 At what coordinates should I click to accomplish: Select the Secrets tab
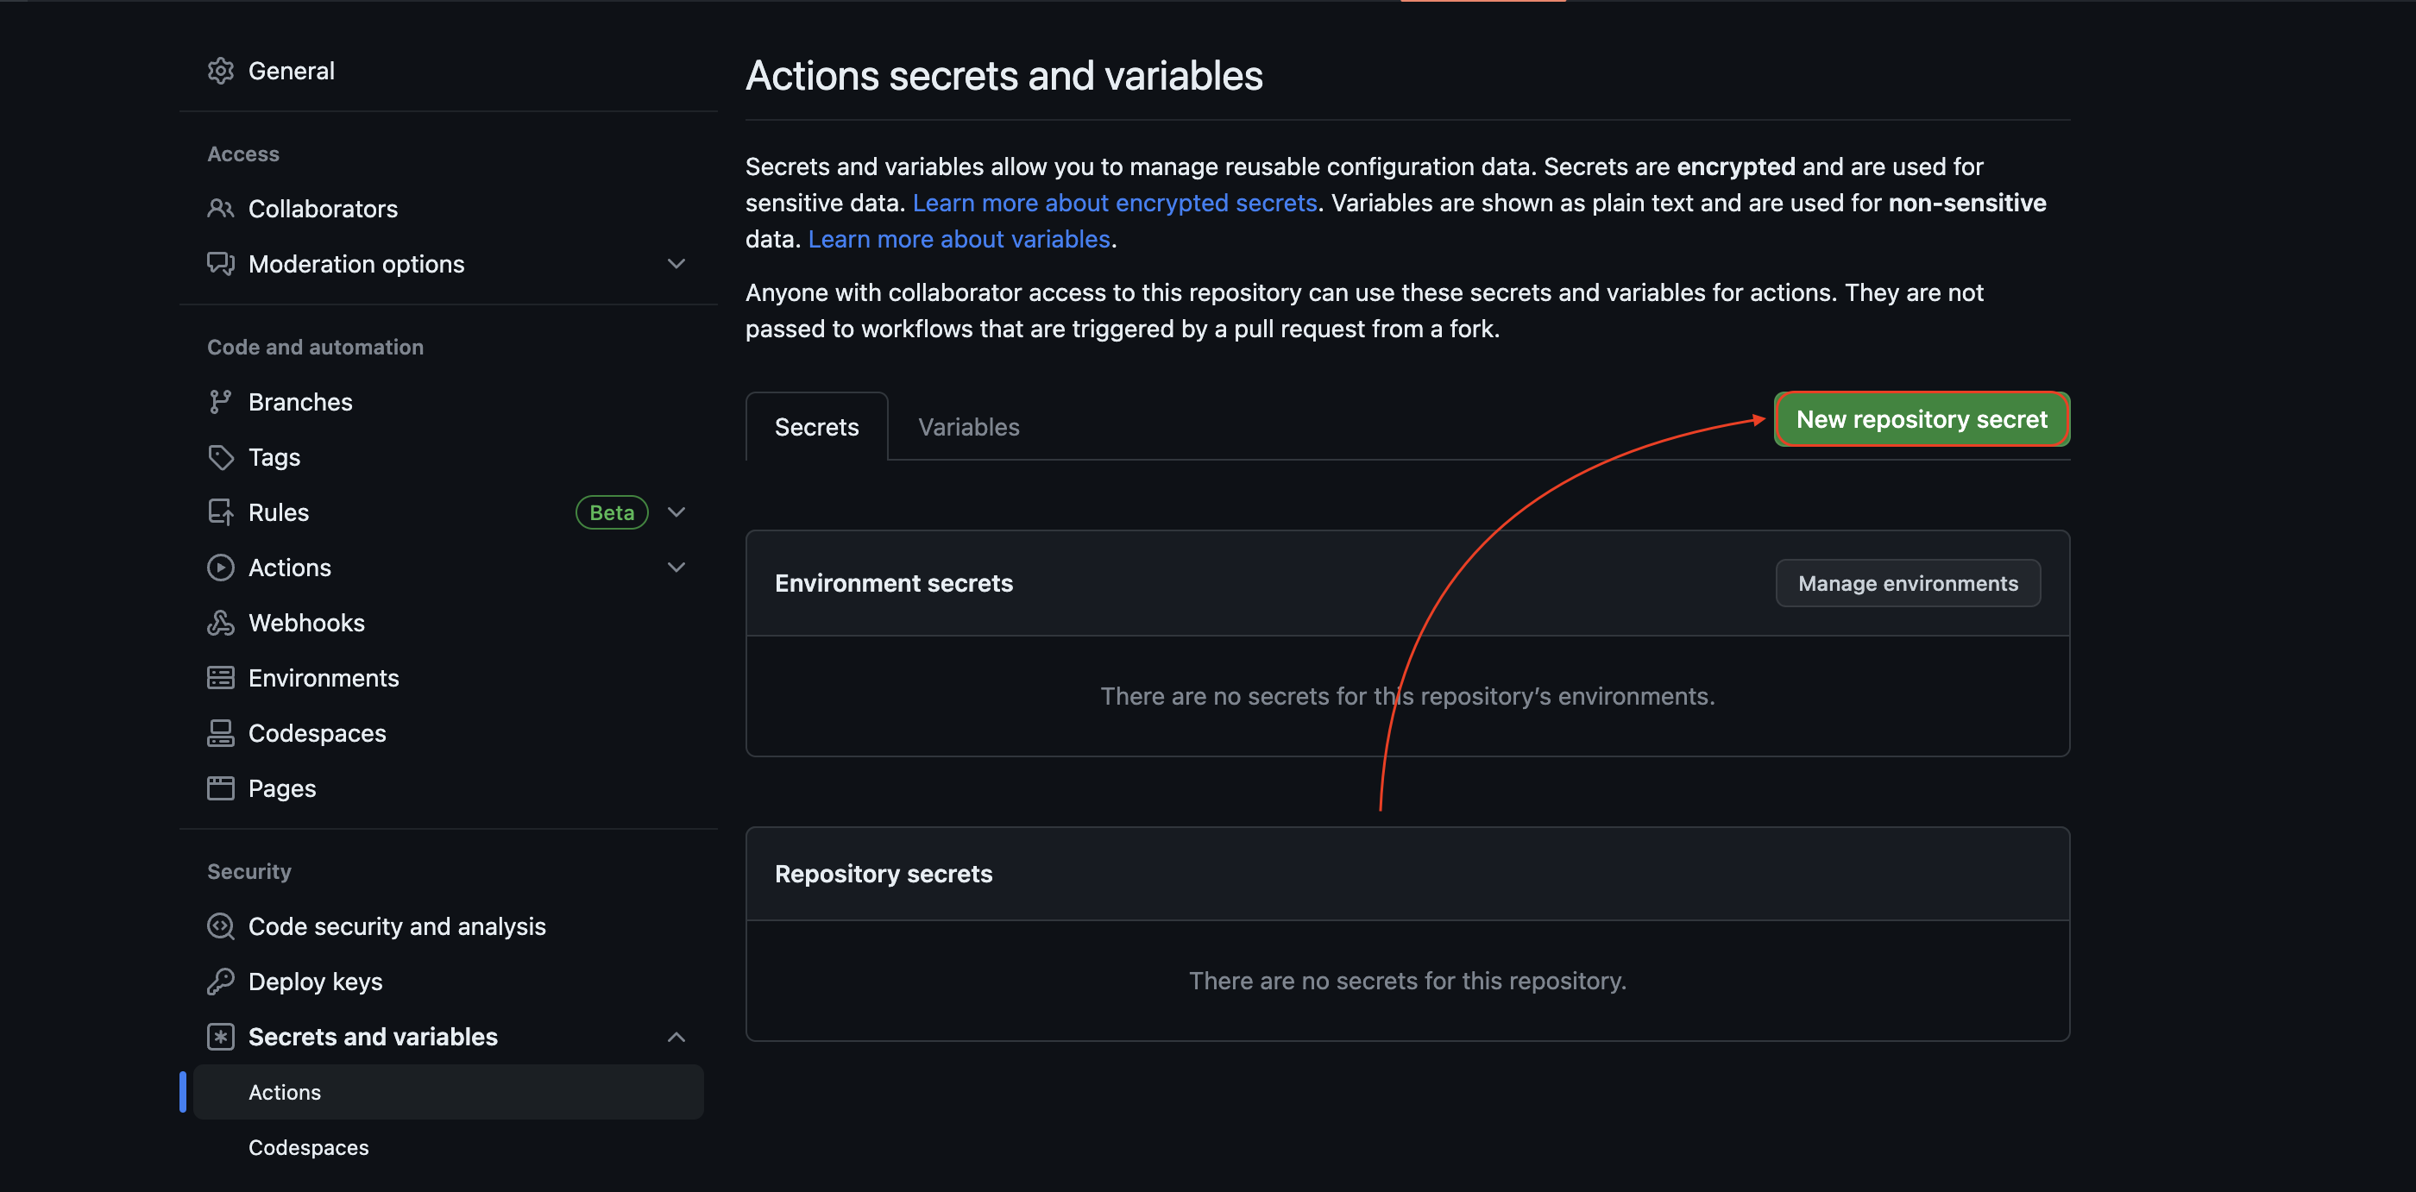click(x=816, y=428)
